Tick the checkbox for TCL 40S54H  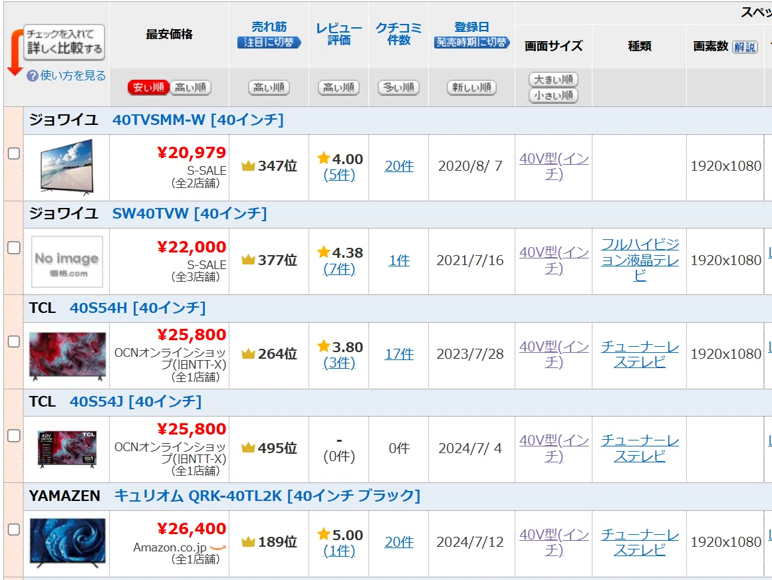14,341
